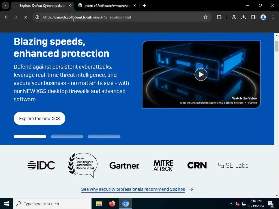Switch to the Index of /software/vmware tab
Screen dimensions: 279x209
pos(107,6)
